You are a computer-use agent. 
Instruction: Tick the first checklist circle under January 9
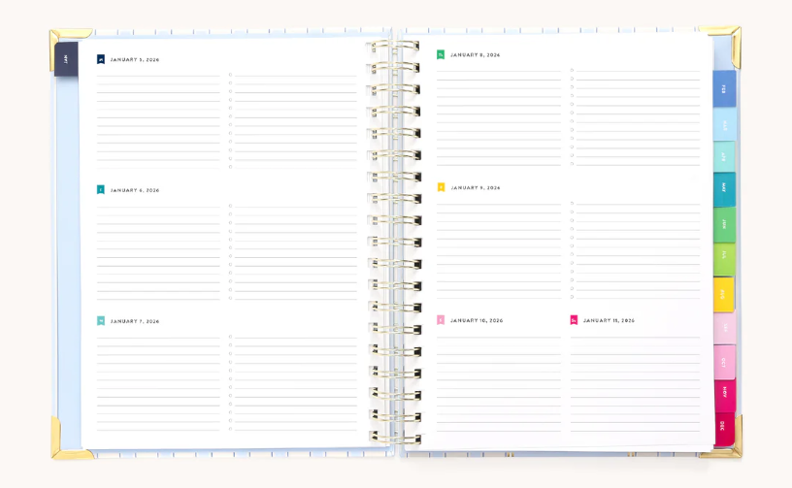[x=572, y=204]
